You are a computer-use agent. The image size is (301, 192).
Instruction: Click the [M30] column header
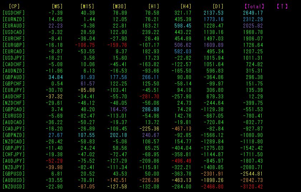pyautogui.click(x=119, y=6)
